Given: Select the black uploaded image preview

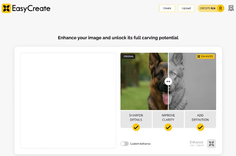Looking at the screenshot, I should (68, 101).
